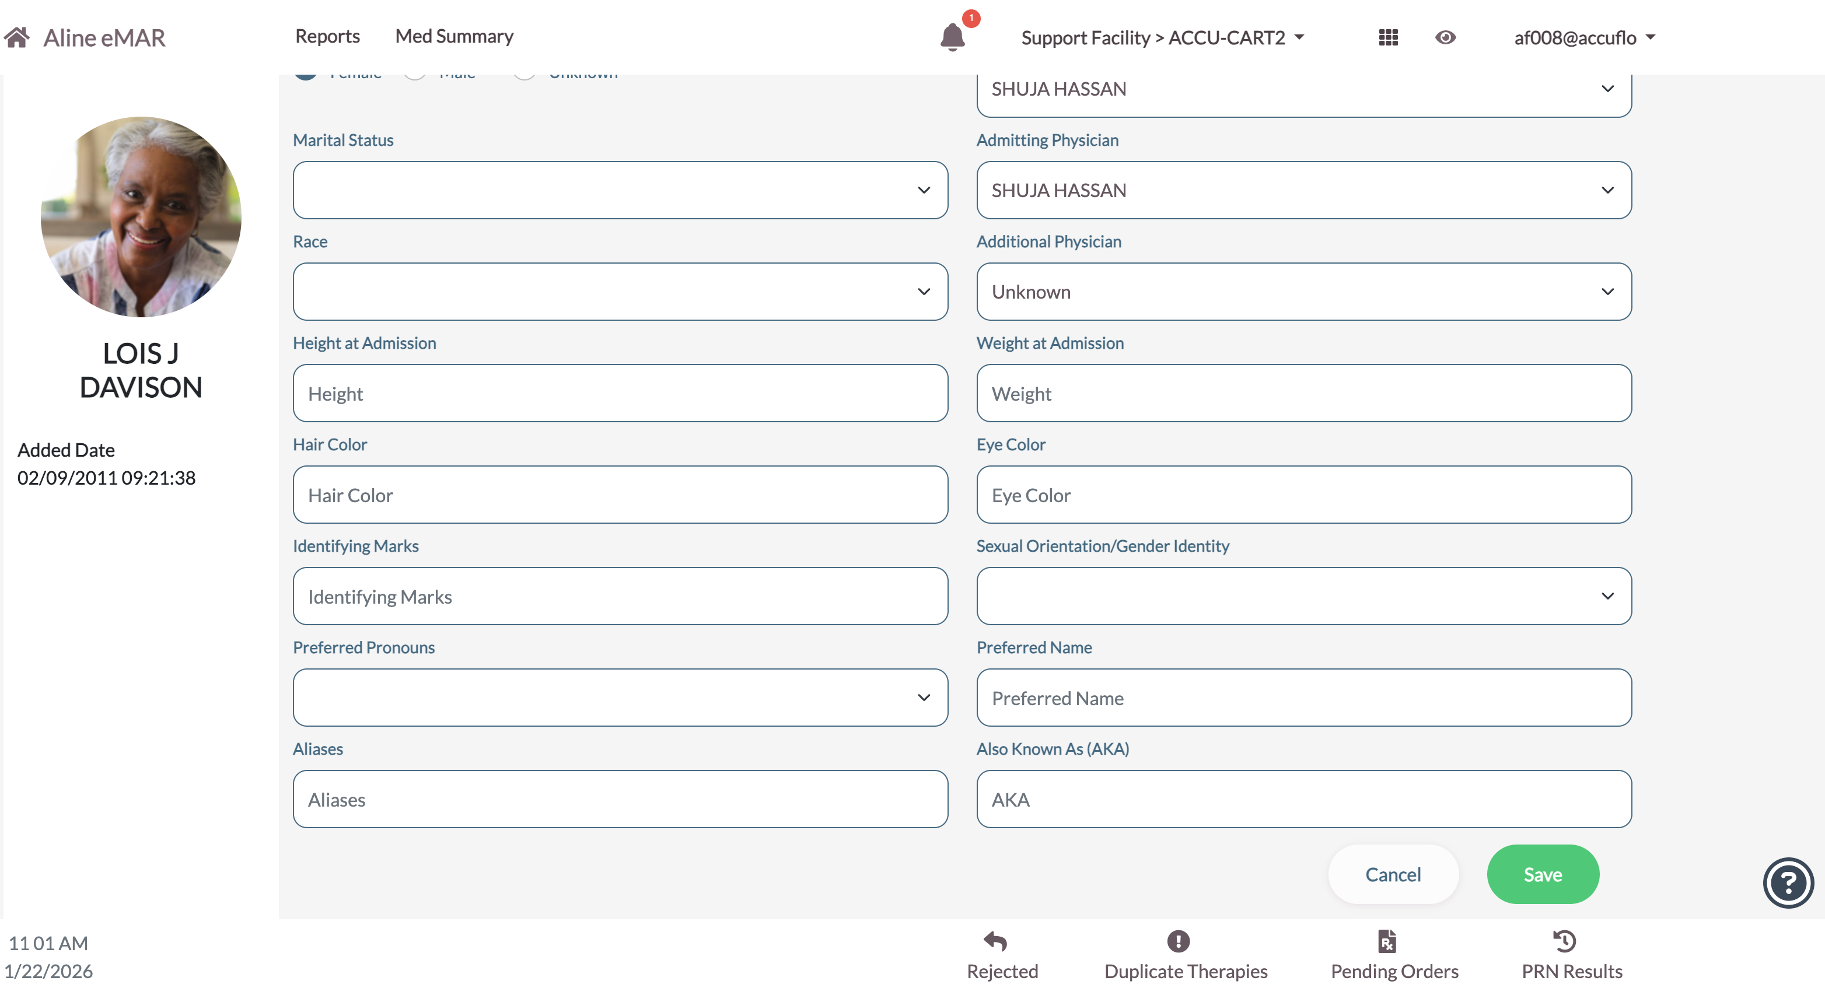The image size is (1825, 988).
Task: Click the home icon beside Aline eMAR
Action: coord(17,37)
